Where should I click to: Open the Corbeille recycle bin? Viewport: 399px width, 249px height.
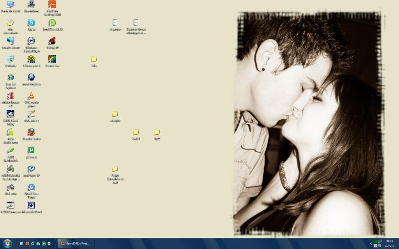pyautogui.click(x=11, y=59)
